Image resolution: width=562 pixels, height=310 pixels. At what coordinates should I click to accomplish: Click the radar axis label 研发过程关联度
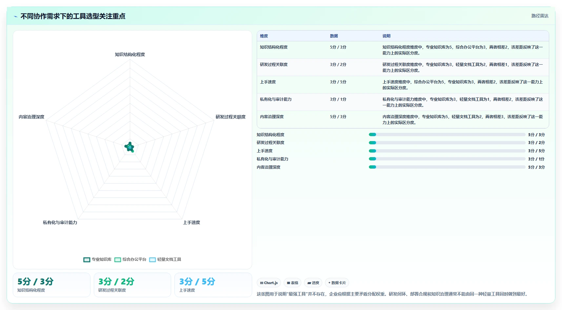[x=231, y=117]
